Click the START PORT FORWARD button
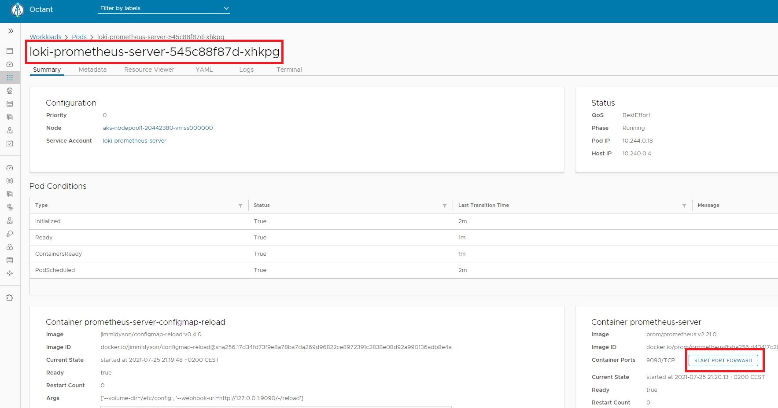This screenshot has height=408, width=778. pyautogui.click(x=723, y=360)
